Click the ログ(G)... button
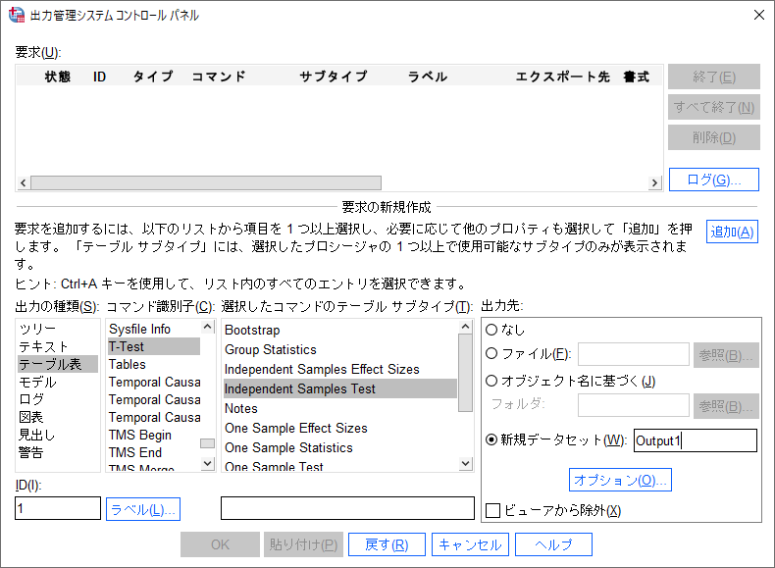 714,180
